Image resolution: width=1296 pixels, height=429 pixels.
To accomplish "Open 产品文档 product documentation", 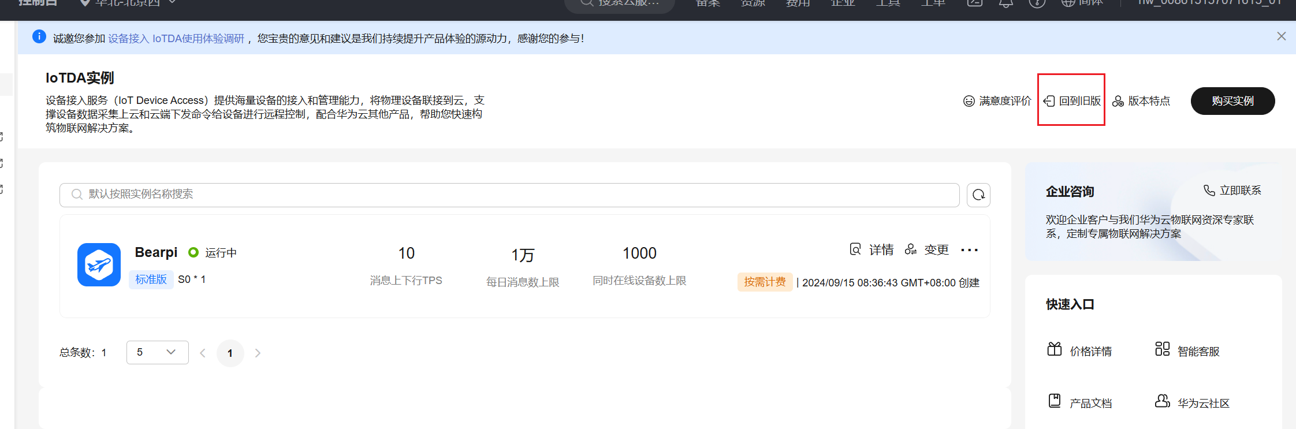I will (1090, 404).
